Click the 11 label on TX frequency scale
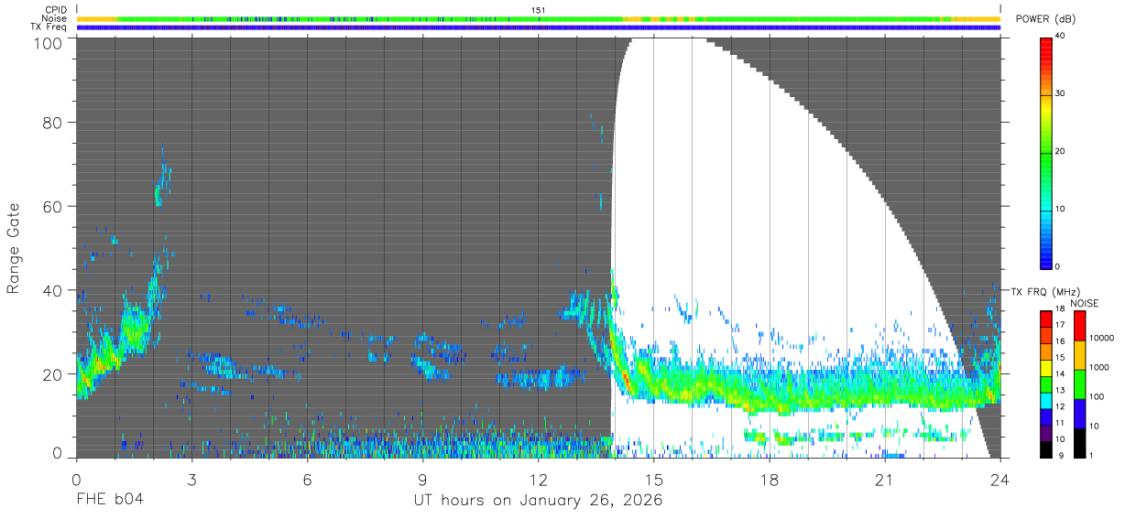1125x519 pixels. coord(1059,424)
